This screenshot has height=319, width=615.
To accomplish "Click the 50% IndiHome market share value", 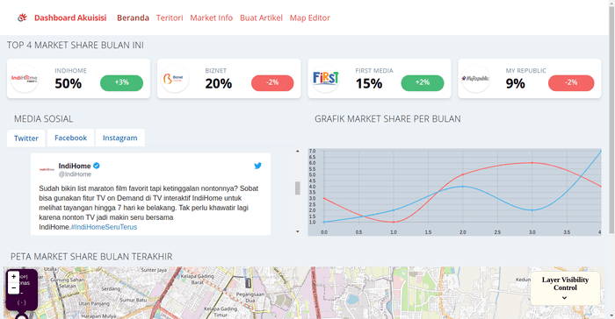I will (69, 83).
